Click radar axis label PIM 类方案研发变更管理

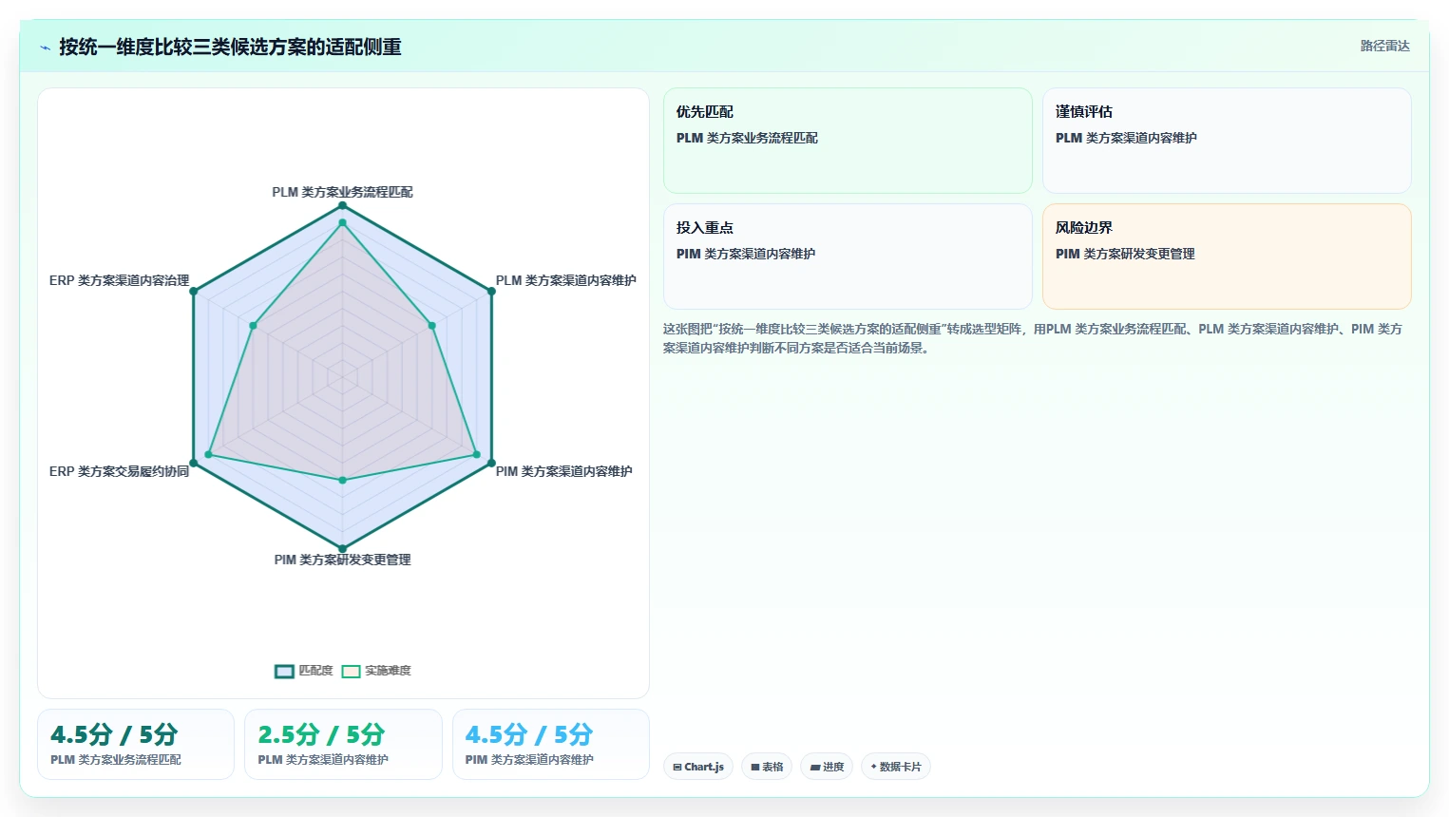point(342,560)
